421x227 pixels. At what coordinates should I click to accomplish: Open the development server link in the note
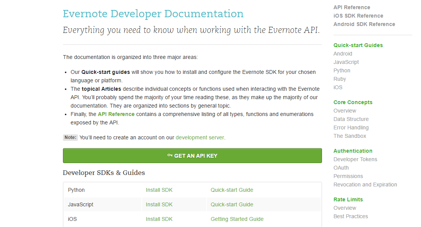point(200,137)
